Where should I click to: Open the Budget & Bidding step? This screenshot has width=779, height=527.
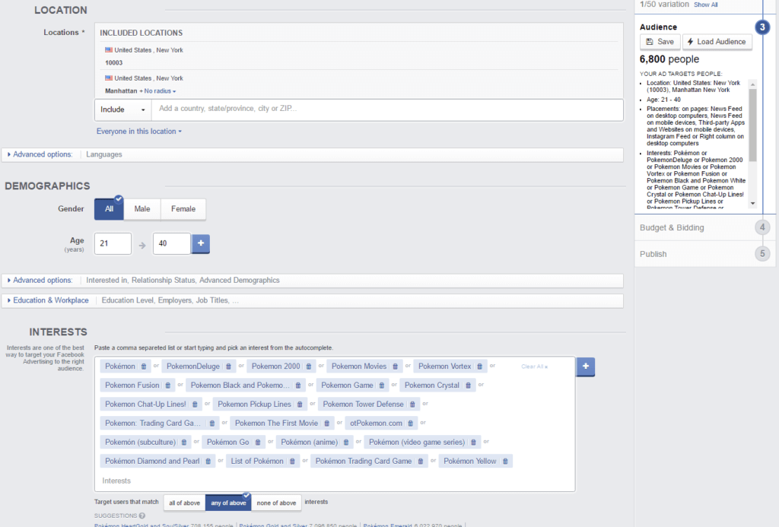pyautogui.click(x=705, y=227)
